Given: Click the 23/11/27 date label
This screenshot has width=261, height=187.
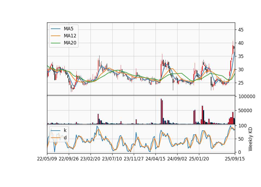Looking at the screenshot, I should (134, 159).
